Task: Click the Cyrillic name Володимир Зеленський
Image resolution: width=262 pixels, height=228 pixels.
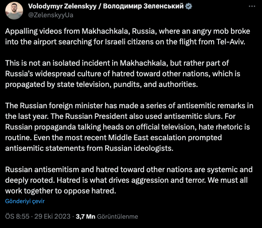Action: tap(143, 6)
